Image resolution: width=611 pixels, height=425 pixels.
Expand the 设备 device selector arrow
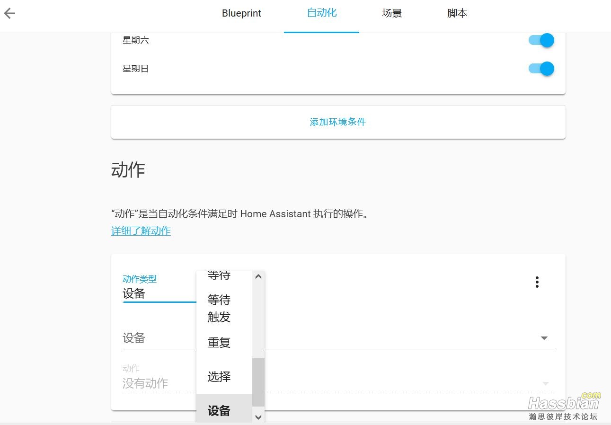coord(544,338)
